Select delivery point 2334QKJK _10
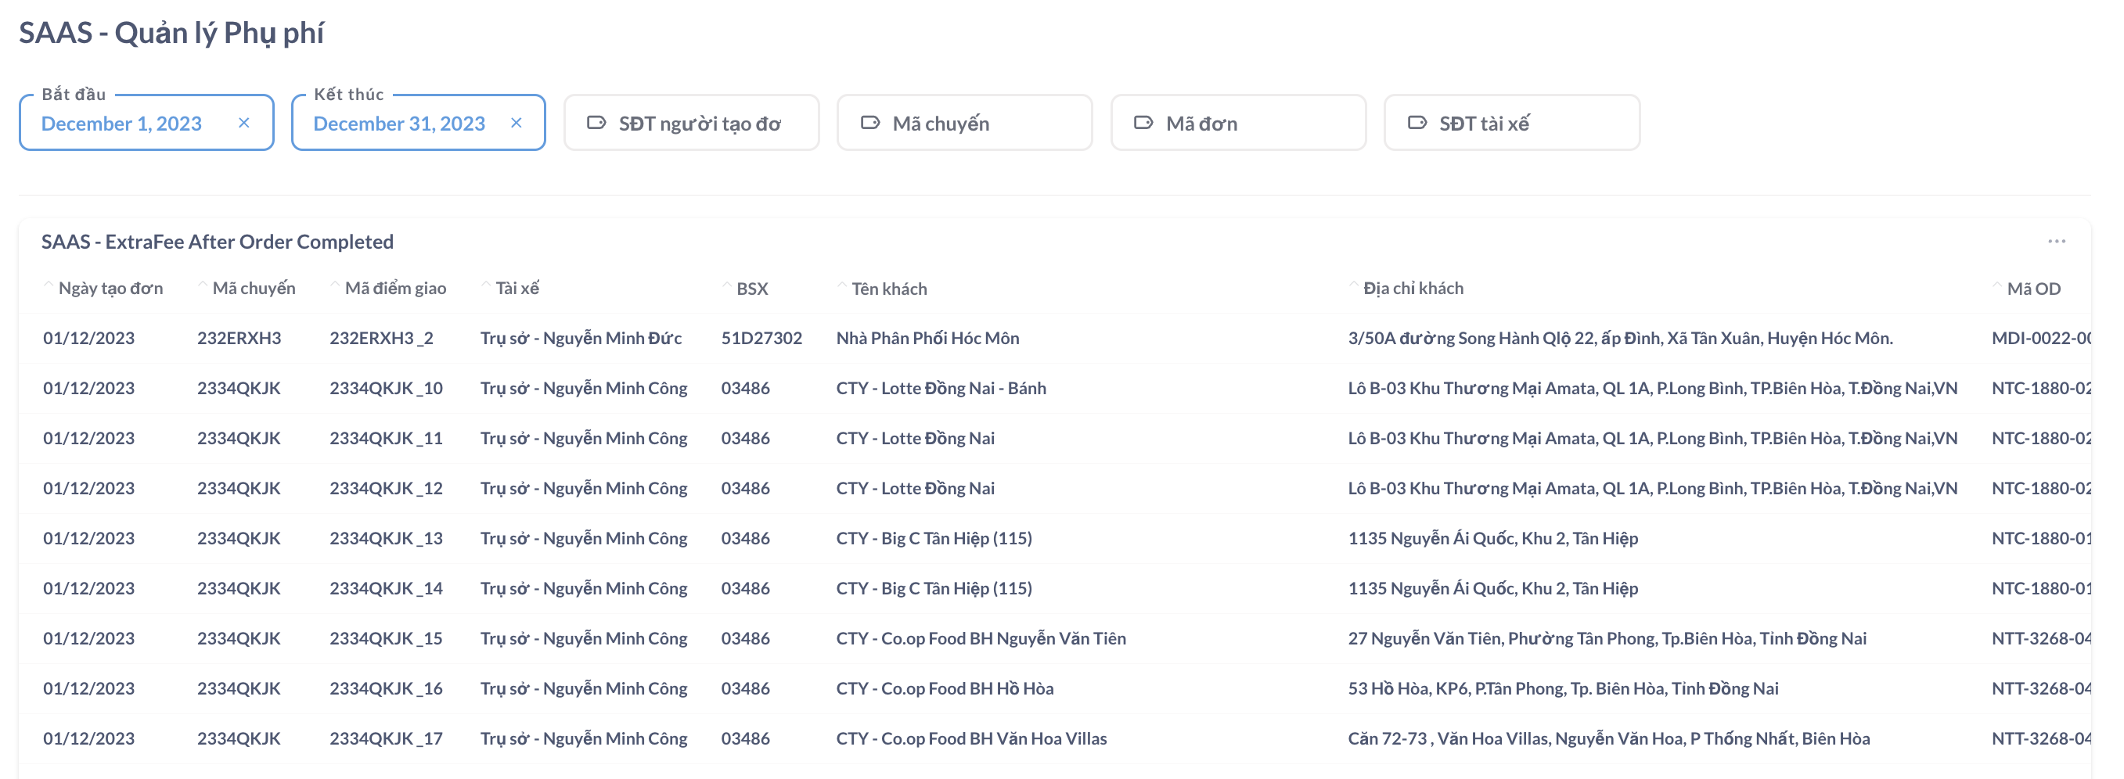 tap(386, 388)
